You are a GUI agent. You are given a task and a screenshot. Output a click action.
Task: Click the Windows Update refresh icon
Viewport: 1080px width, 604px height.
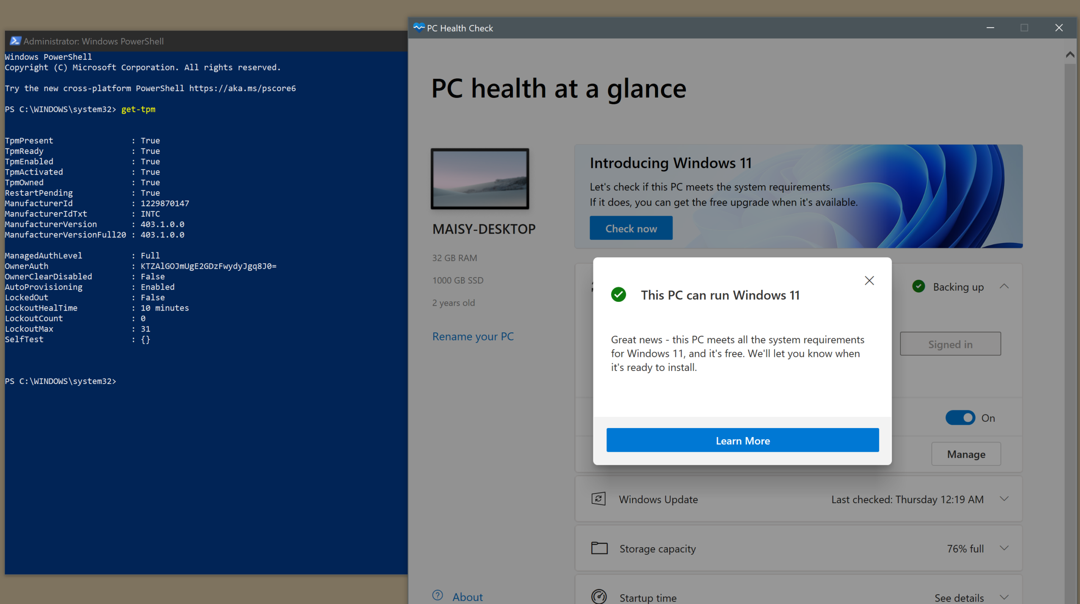tap(598, 499)
